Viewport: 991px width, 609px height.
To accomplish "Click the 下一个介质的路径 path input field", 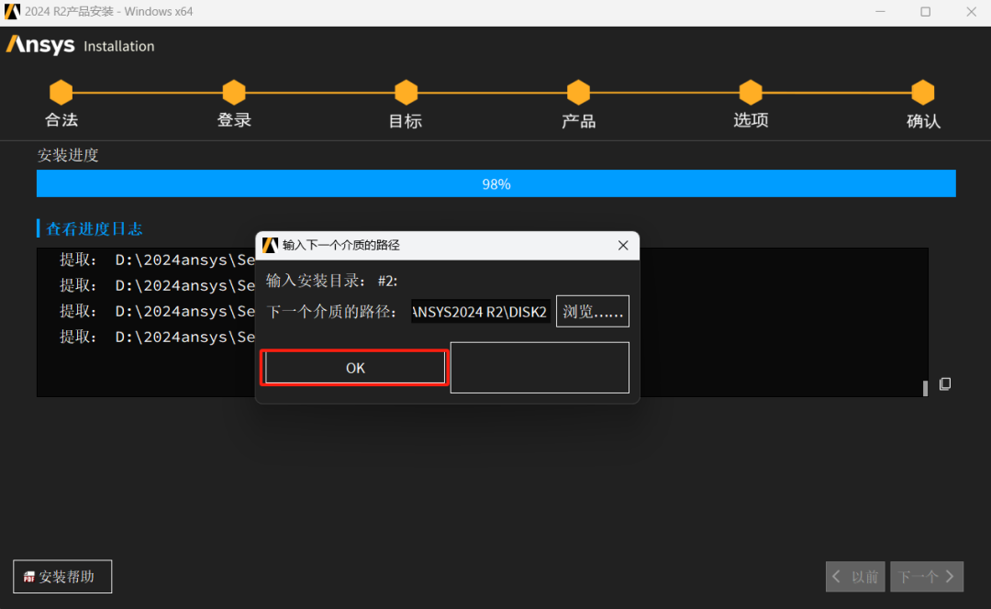I will 480,312.
